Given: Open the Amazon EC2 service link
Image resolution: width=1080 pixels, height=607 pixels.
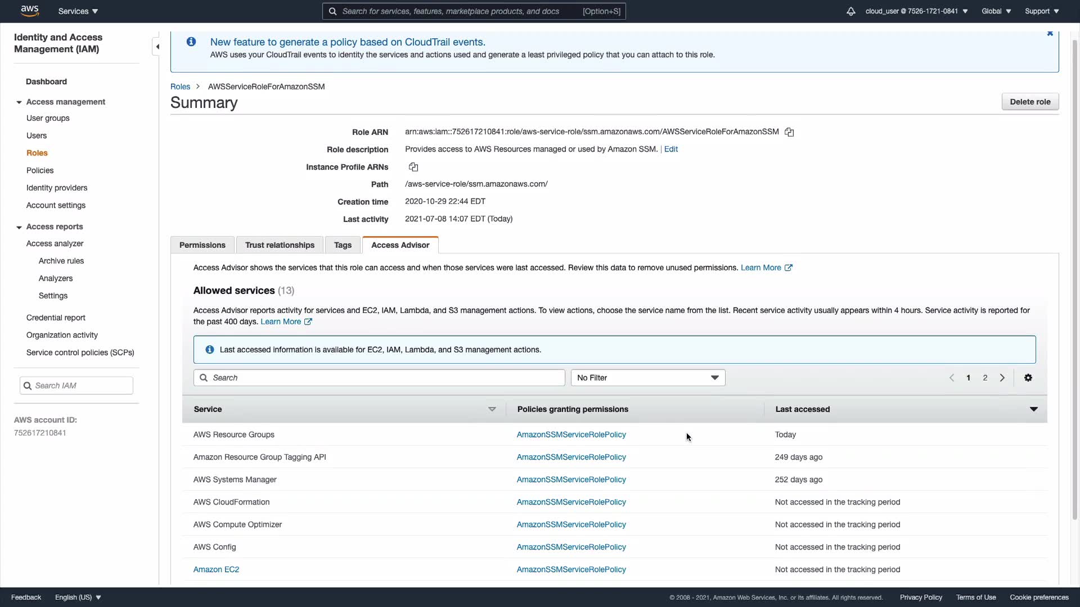Looking at the screenshot, I should coord(216,569).
